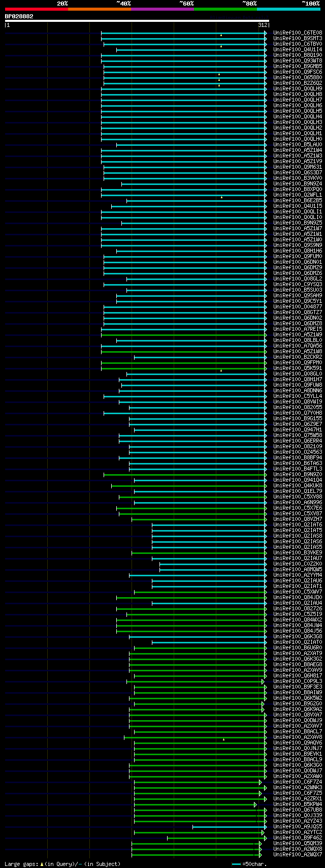Select the UniRef100_B4FTL3 label
This screenshot has height=868, width=325.
tap(298, 469)
